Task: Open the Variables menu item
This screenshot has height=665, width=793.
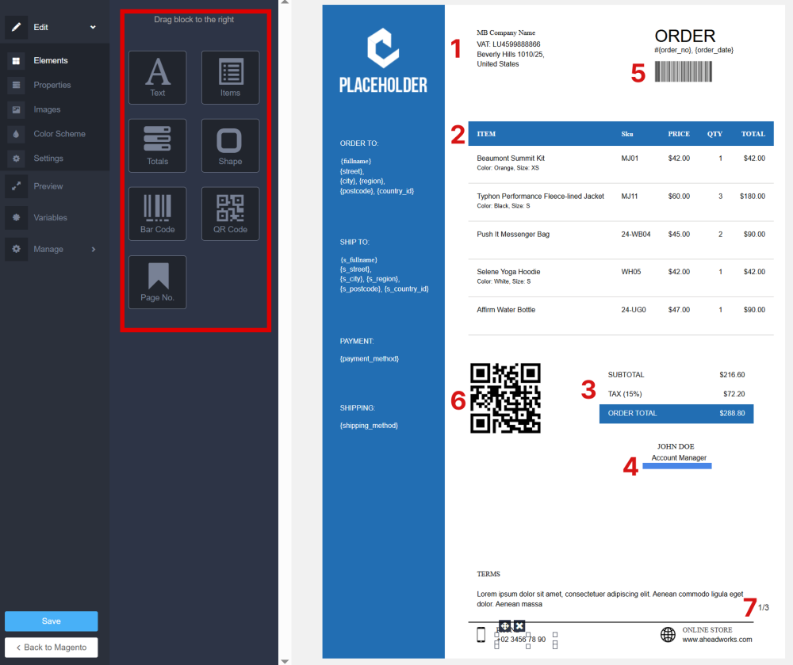Action: coord(50,217)
